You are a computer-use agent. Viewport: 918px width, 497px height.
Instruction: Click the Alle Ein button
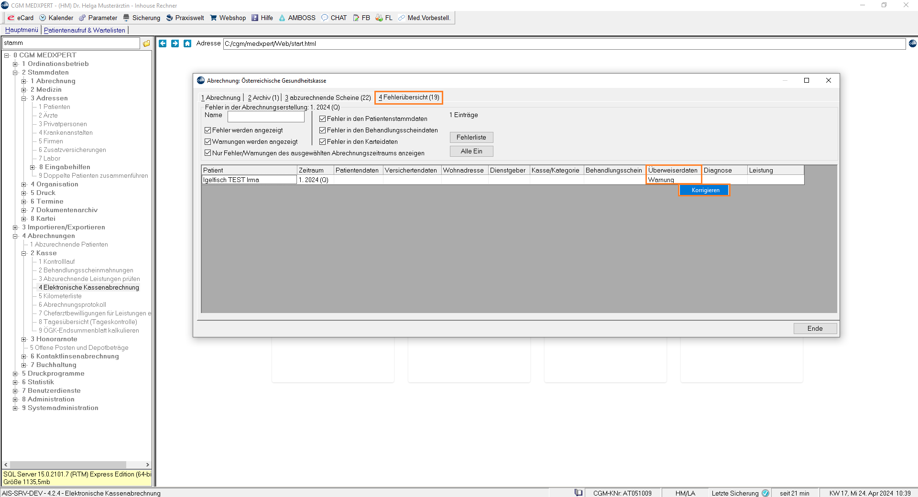[x=471, y=151]
